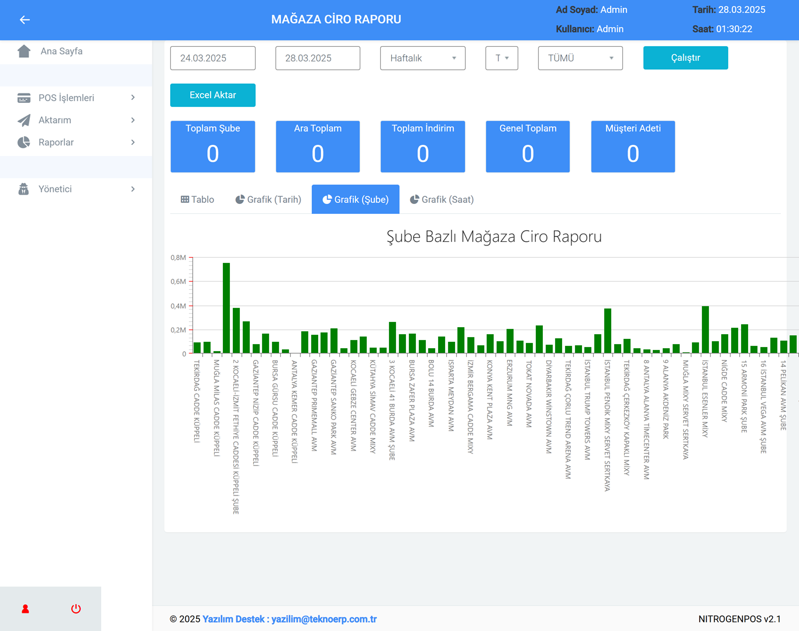Image resolution: width=799 pixels, height=631 pixels.
Task: Click the 15 ARMONİ PARK ŞUBE label
Action: (744, 397)
